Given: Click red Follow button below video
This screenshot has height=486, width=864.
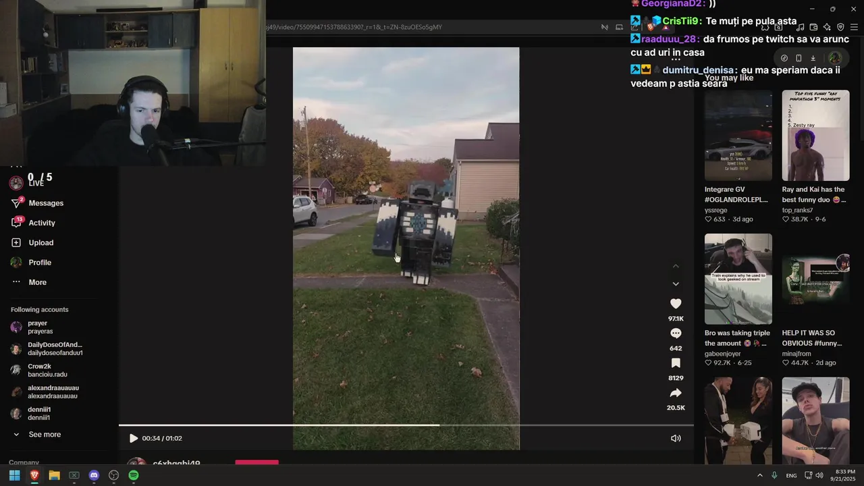Looking at the screenshot, I should coord(256,462).
